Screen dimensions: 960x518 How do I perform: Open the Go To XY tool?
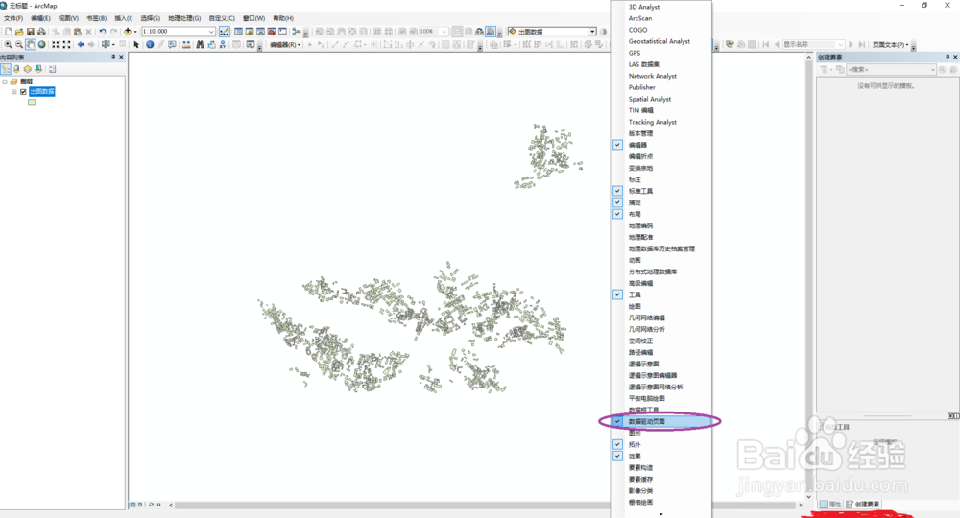coord(223,45)
